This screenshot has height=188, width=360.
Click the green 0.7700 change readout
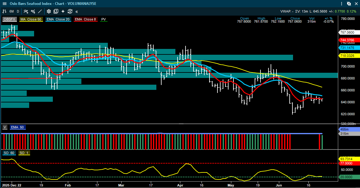pyautogui.click(x=340, y=11)
